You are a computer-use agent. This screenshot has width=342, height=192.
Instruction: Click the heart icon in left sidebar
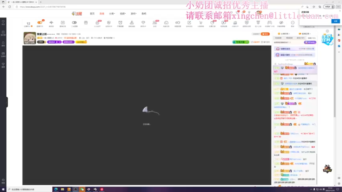[3, 23]
